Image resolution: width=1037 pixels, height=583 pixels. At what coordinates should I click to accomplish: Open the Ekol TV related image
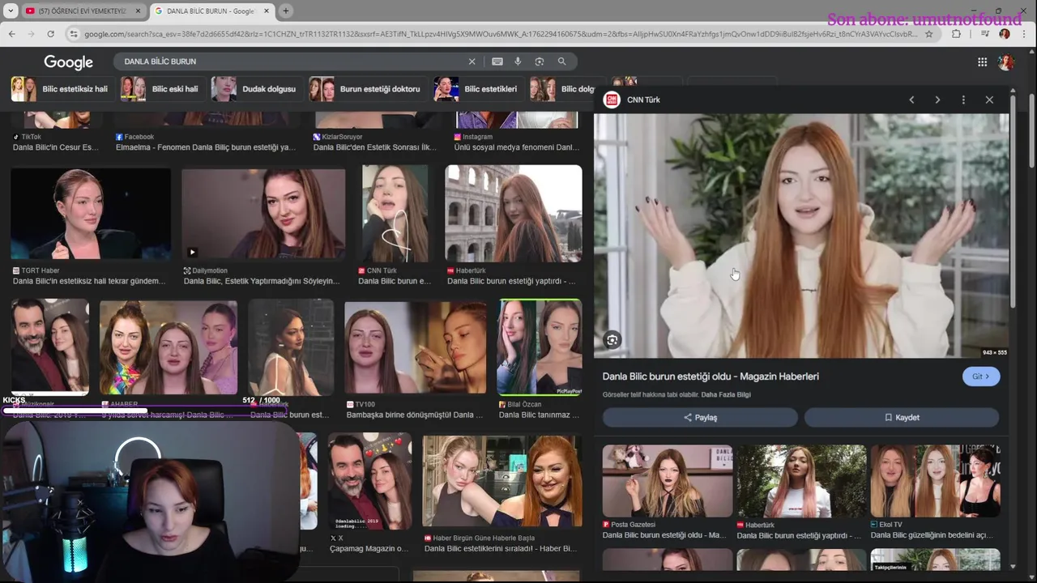[935, 481]
